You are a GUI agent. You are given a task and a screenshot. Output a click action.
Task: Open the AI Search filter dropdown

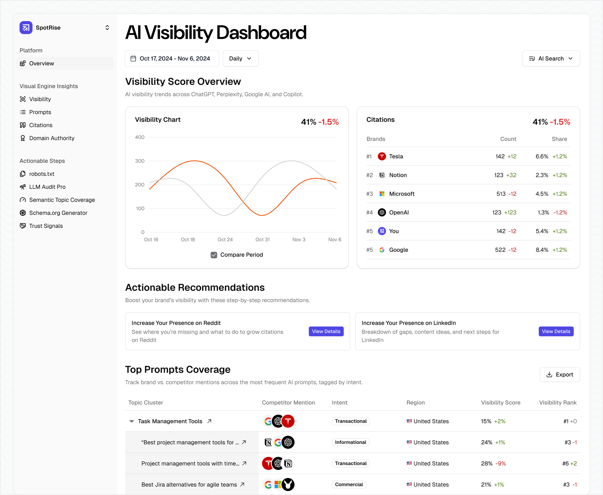(551, 59)
